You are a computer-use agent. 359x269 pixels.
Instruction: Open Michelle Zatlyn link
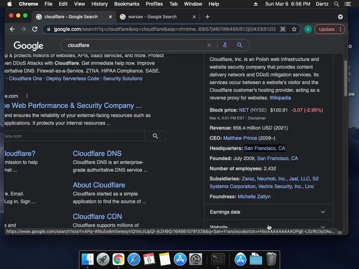click(254, 196)
